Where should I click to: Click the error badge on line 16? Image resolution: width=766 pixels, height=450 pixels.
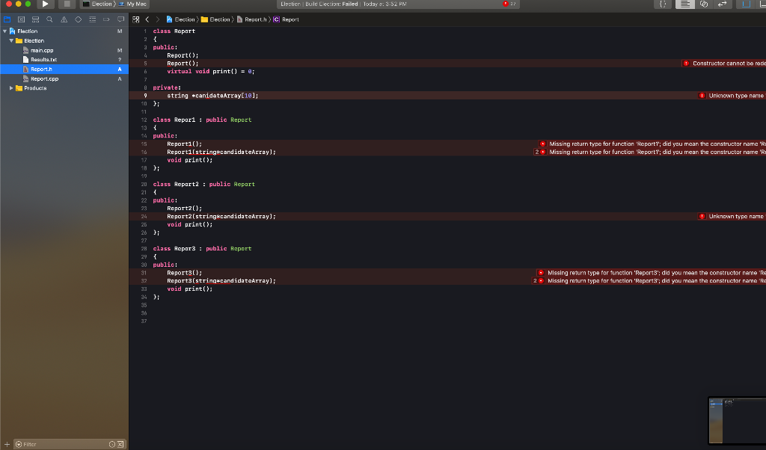click(539, 152)
